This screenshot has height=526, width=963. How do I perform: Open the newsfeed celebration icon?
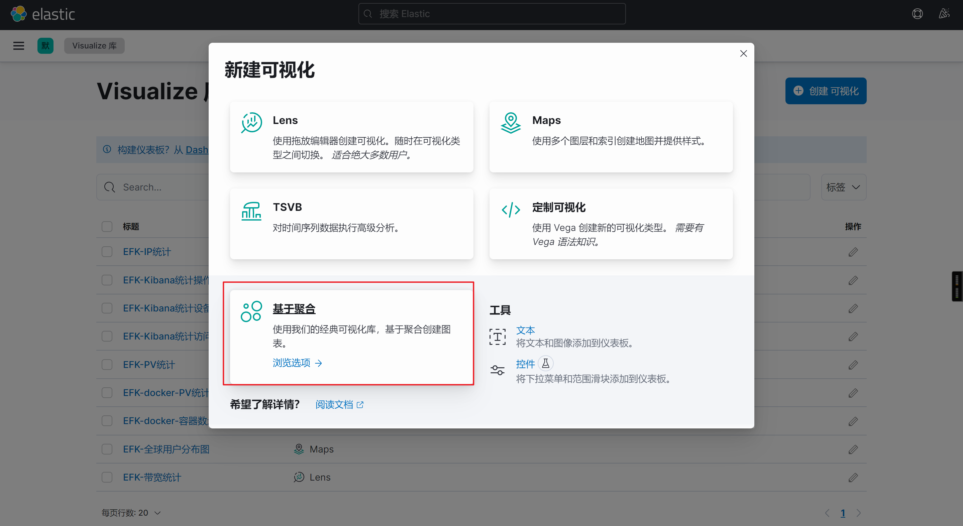[x=944, y=14]
